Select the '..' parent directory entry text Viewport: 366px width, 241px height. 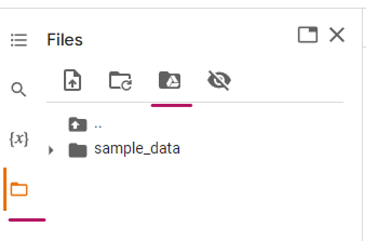[x=98, y=126]
